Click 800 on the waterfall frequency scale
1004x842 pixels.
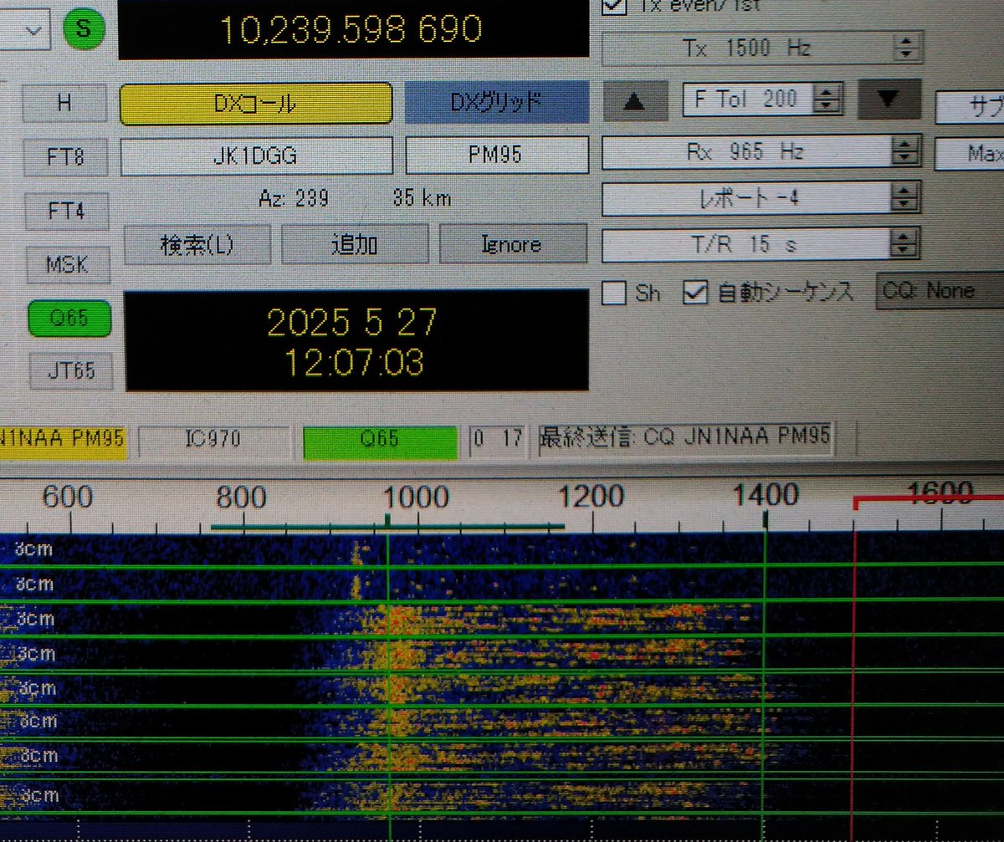[241, 498]
